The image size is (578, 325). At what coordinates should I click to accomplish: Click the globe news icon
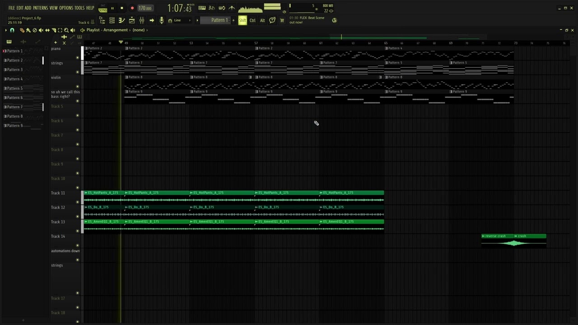coord(334,20)
